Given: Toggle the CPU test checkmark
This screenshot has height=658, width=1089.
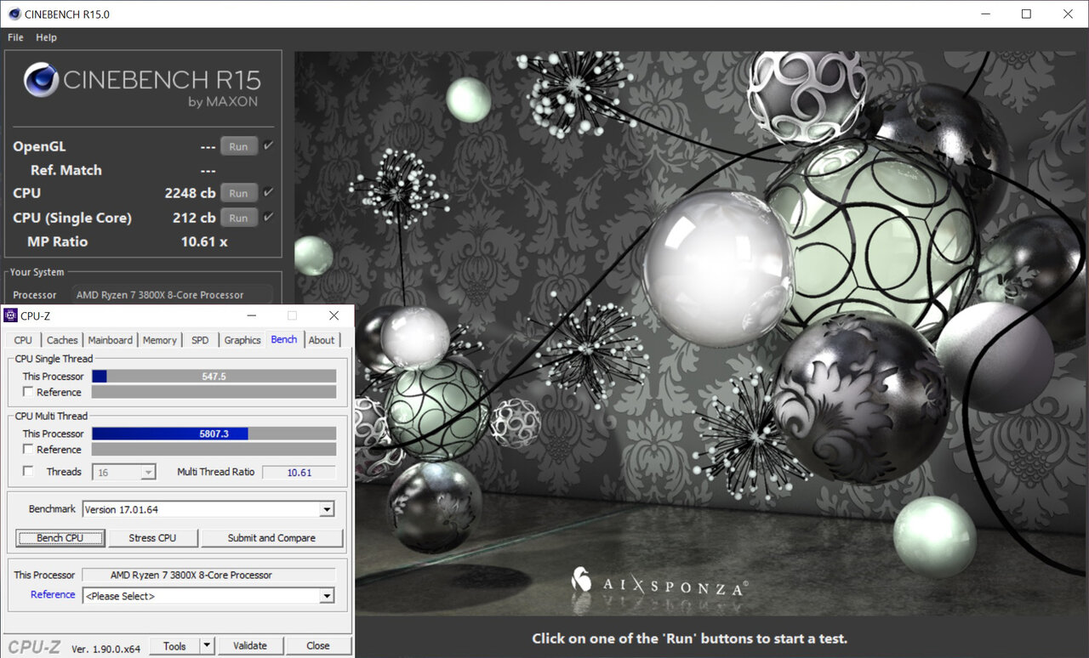Looking at the screenshot, I should (x=269, y=193).
